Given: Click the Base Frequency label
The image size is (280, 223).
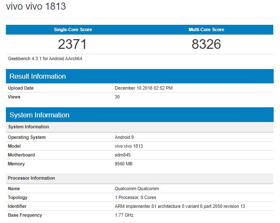Looking at the screenshot, I should [25, 215].
